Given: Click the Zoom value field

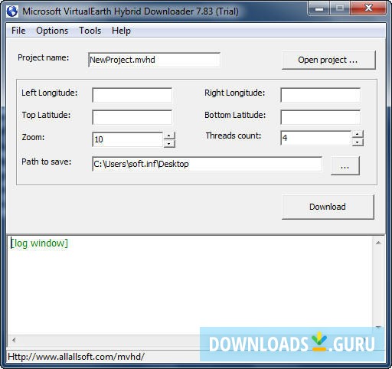Looking at the screenshot, I should tap(127, 139).
